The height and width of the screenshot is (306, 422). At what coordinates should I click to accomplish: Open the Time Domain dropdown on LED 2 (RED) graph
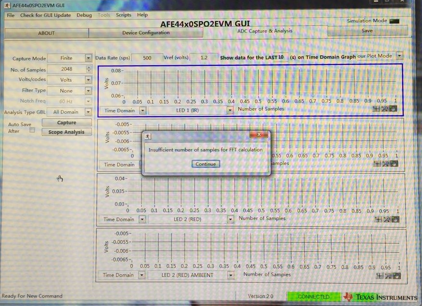(142, 219)
